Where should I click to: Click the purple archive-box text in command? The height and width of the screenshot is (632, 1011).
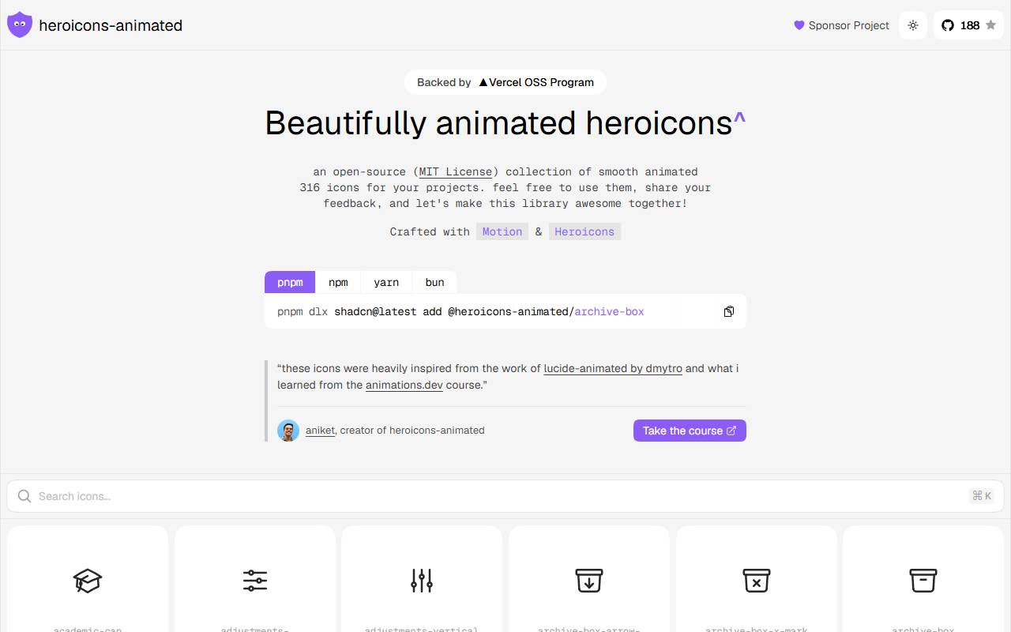[609, 311]
